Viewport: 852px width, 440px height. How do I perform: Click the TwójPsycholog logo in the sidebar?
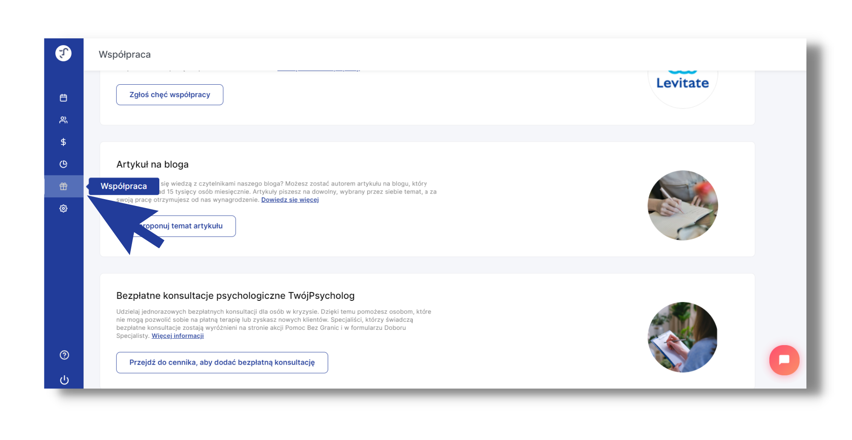(63, 53)
